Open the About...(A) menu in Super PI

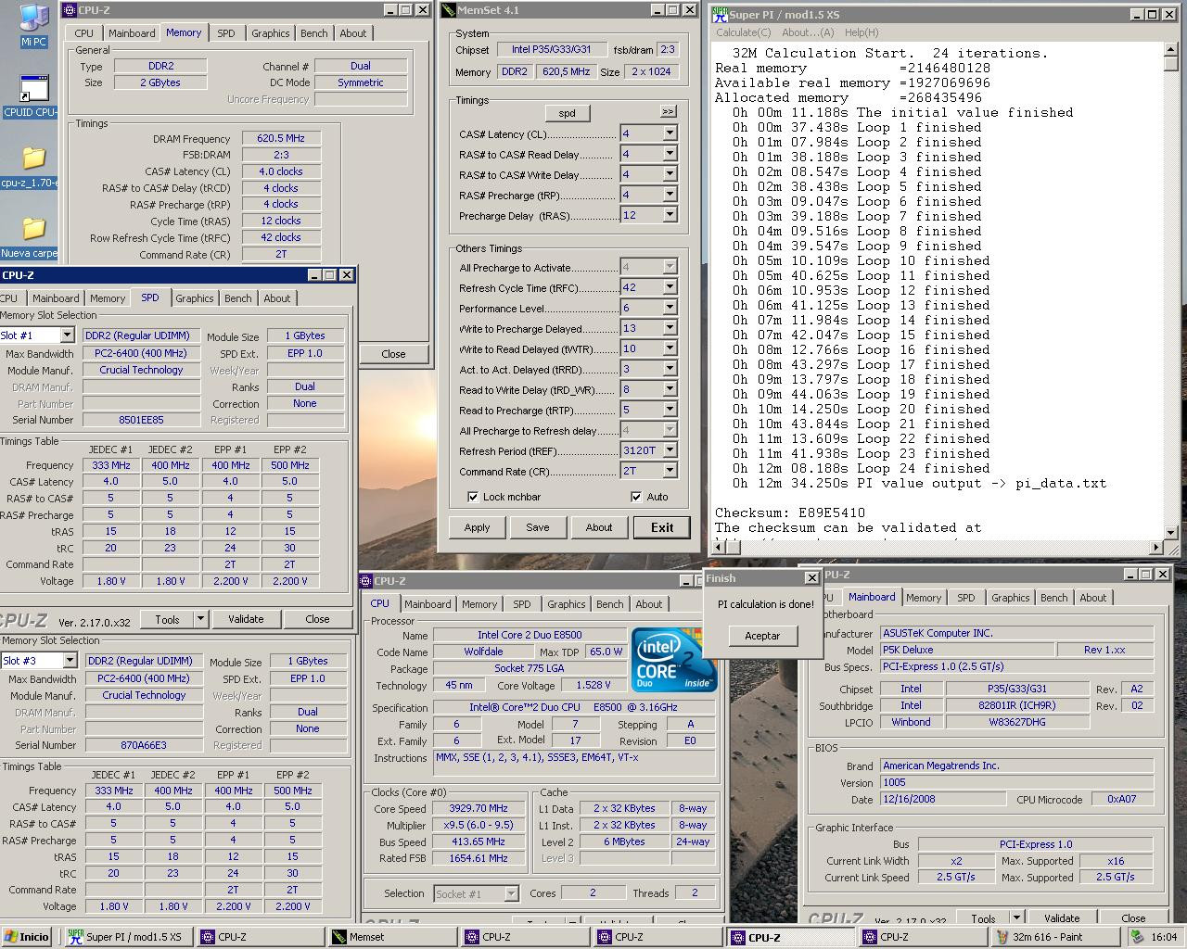[808, 32]
